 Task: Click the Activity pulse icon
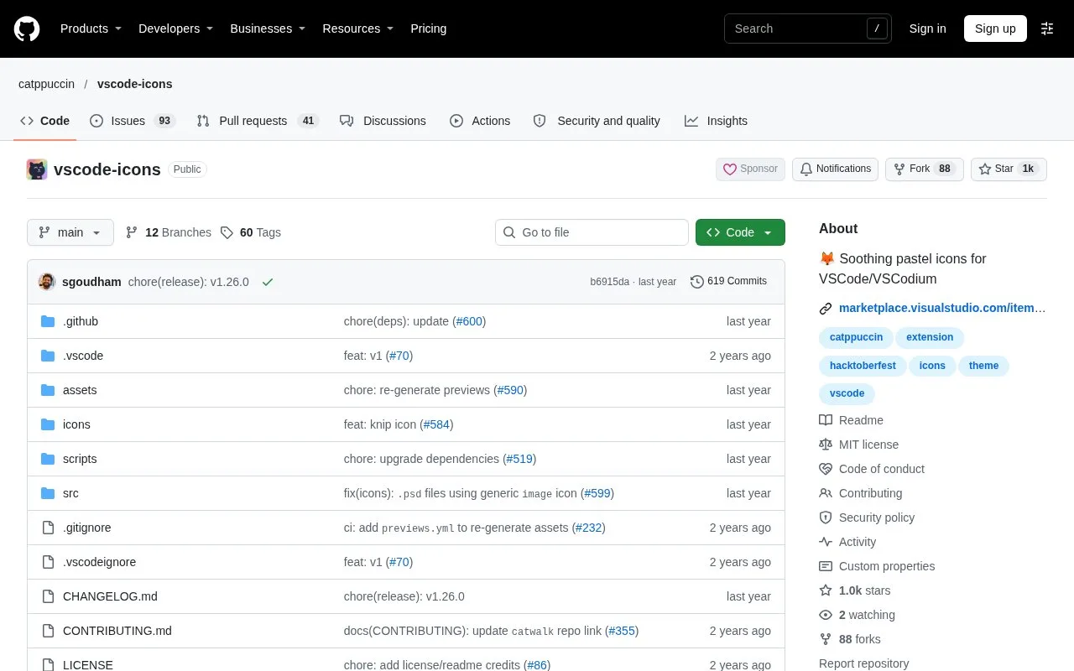pyautogui.click(x=826, y=542)
